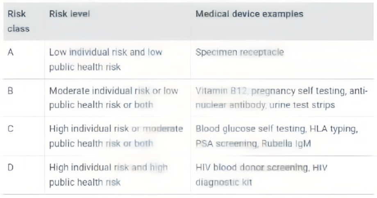Screen dimensions: 377x198
Task: Click the "Risk class" column header
Action: coord(18,21)
